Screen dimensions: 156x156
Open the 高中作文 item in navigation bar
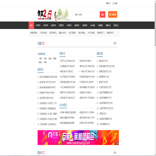click(x=53, y=25)
